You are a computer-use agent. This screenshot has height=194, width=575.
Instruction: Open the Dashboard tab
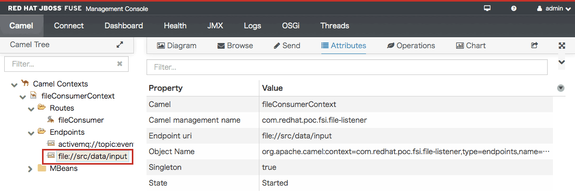click(x=123, y=26)
